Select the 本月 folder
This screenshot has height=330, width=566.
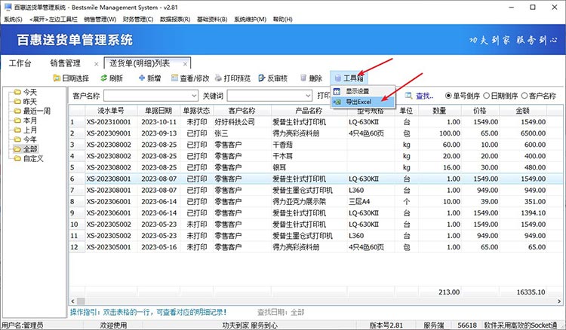pyautogui.click(x=25, y=121)
